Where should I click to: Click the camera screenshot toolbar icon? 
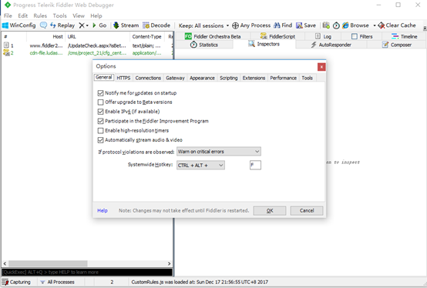coord(326,25)
